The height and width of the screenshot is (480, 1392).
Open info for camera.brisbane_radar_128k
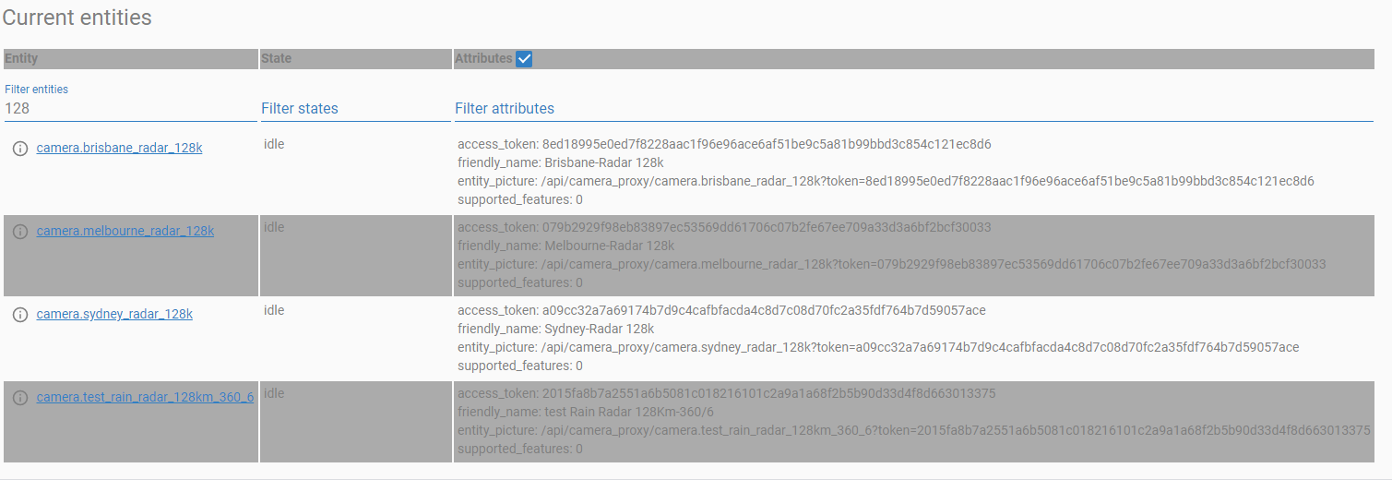pyautogui.click(x=20, y=149)
